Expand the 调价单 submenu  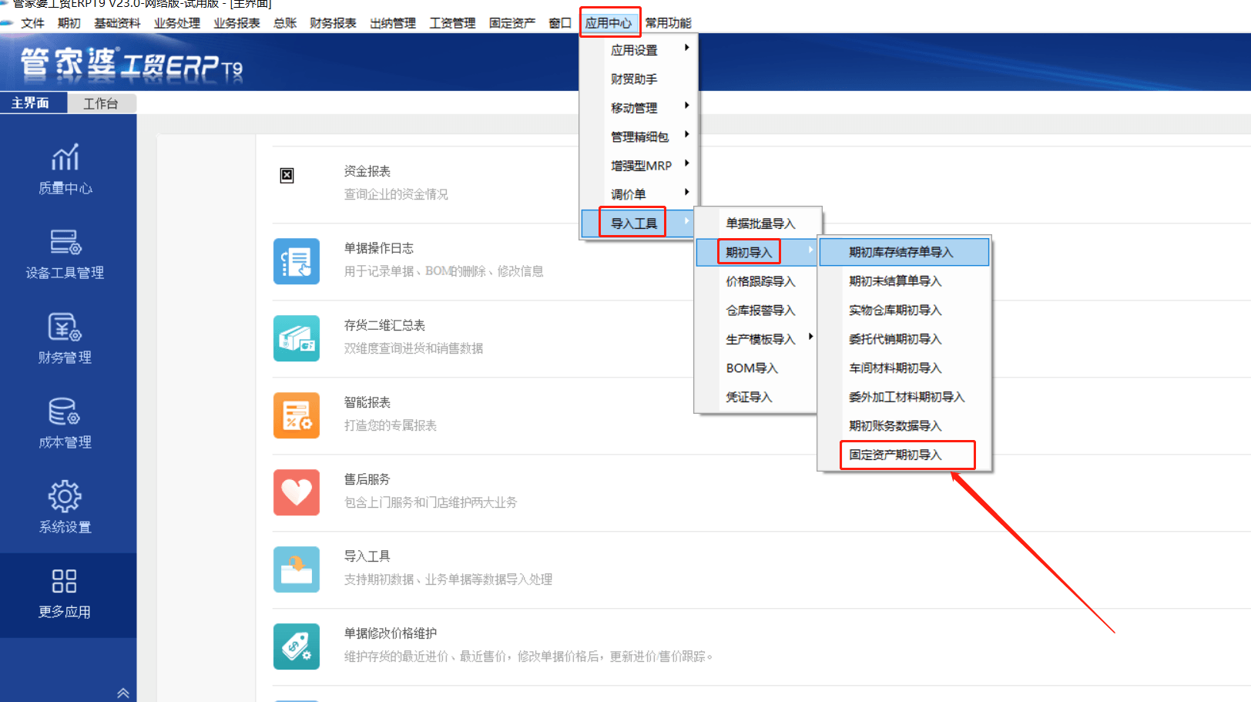[x=639, y=194]
